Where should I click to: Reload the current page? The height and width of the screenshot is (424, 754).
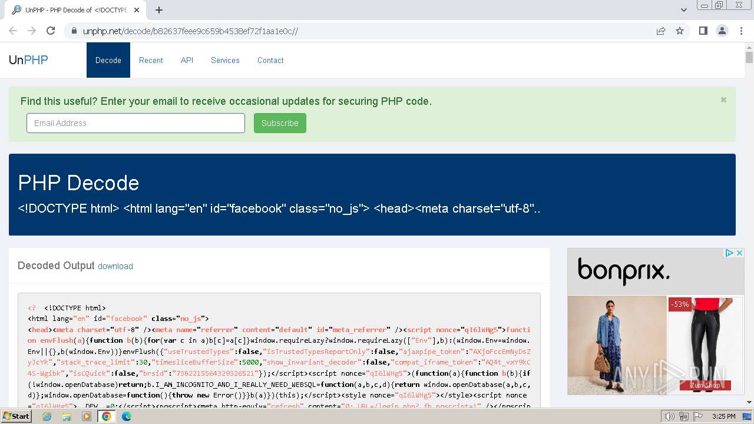click(51, 31)
